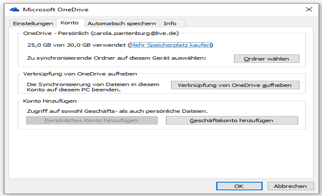Click the OneDrive cloud icon in title bar
This screenshot has height=196, width=322.
tap(15, 9)
